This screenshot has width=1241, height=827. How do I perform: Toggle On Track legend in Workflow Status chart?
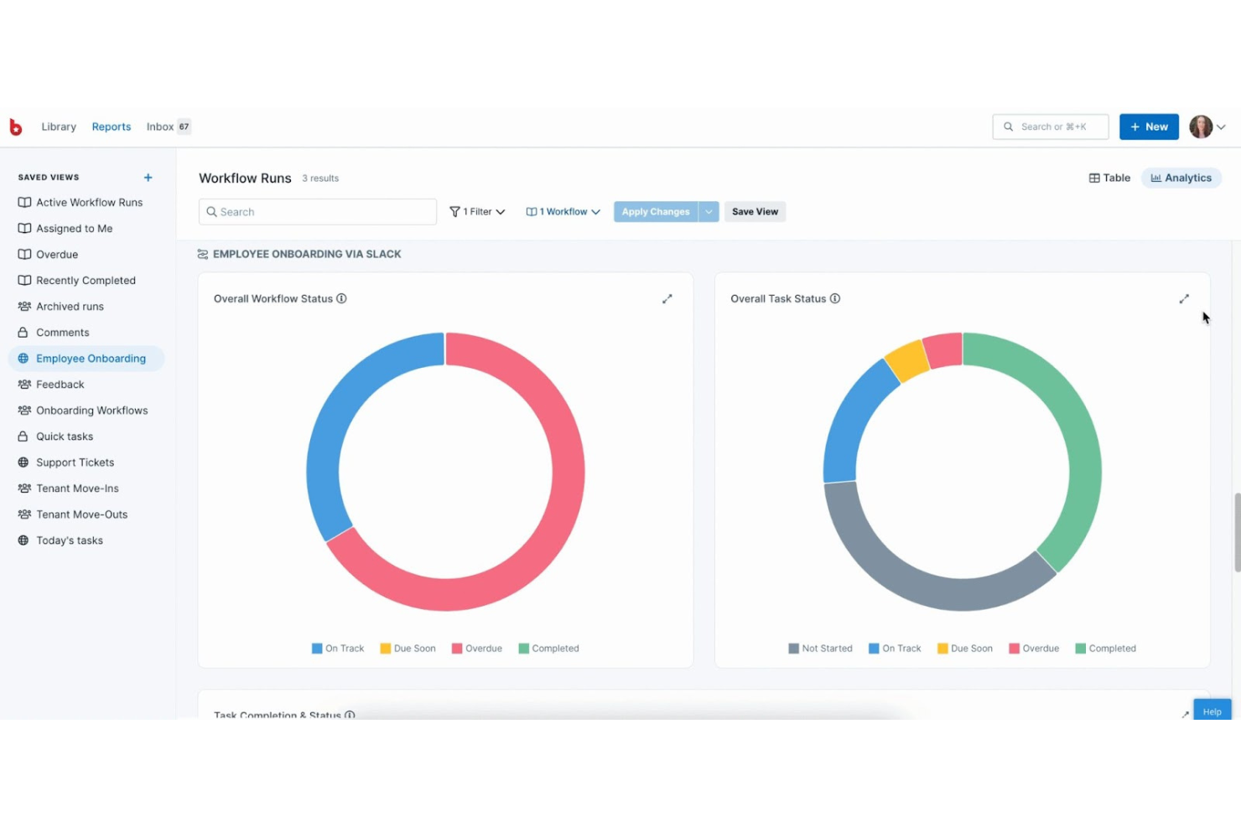[x=338, y=649]
